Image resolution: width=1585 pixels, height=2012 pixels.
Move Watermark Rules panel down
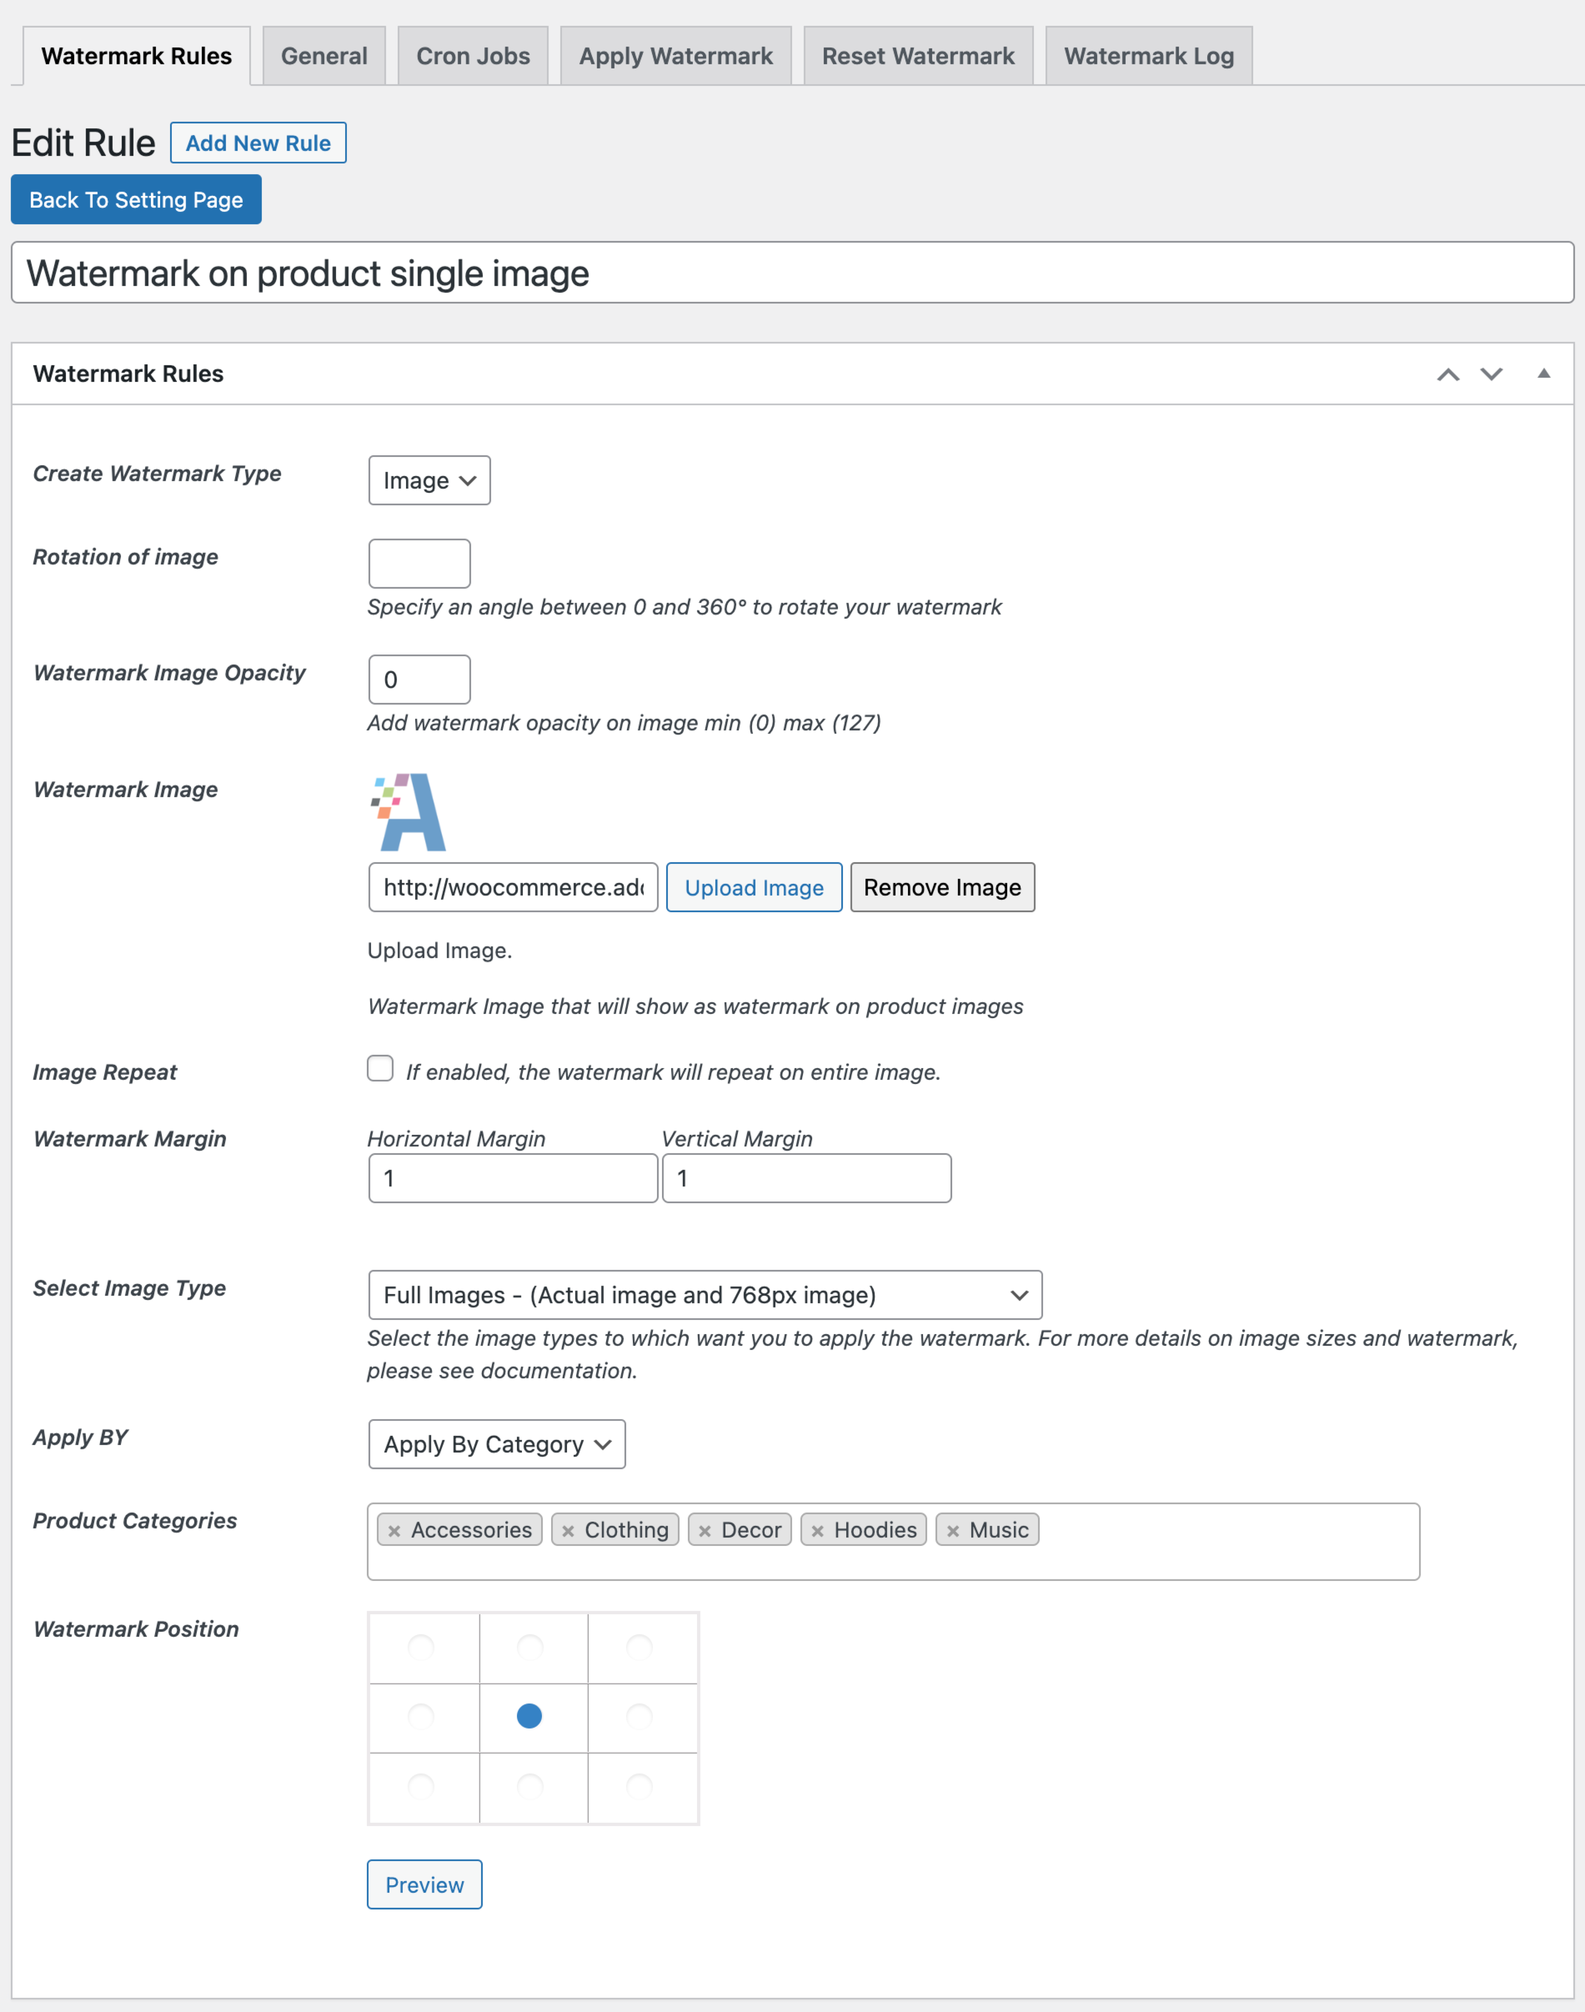(x=1491, y=374)
